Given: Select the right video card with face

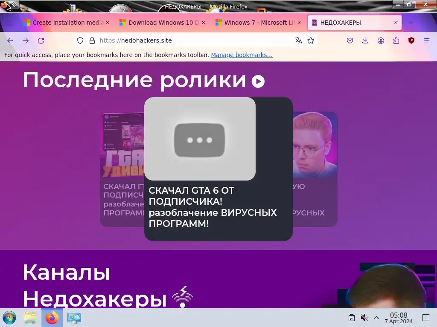Looking at the screenshot, I should (315, 169).
